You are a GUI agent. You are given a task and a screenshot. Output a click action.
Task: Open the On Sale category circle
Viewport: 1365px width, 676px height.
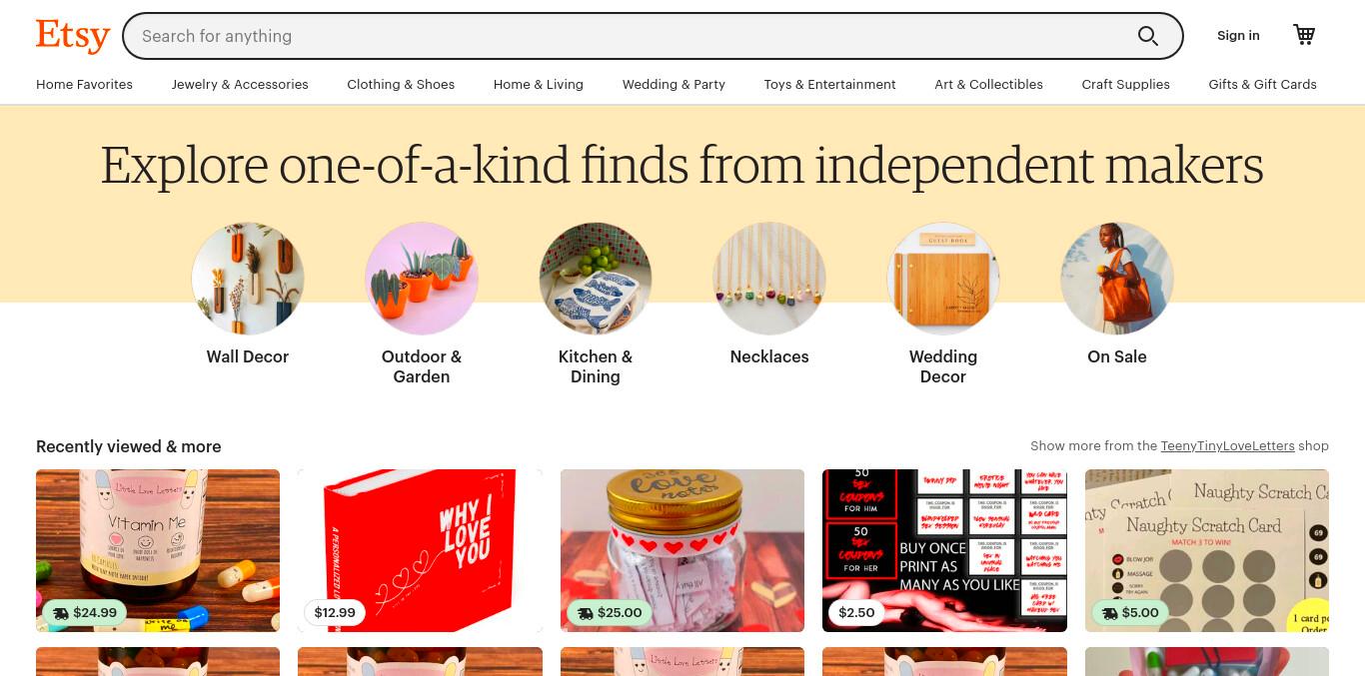(1117, 279)
